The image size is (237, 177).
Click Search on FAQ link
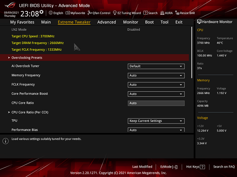coord(224,167)
